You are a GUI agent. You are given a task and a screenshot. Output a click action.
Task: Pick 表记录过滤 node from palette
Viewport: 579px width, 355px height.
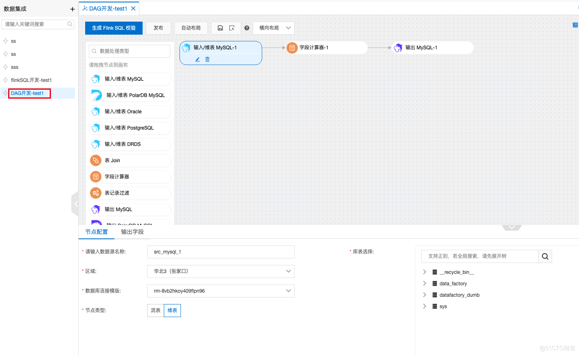coord(130,193)
